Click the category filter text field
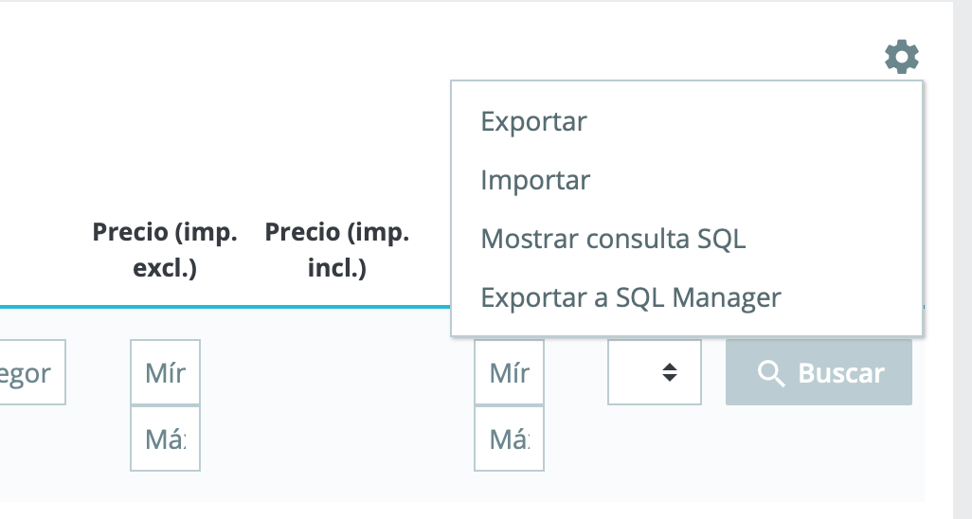972x519 pixels. pyautogui.click(x=32, y=372)
